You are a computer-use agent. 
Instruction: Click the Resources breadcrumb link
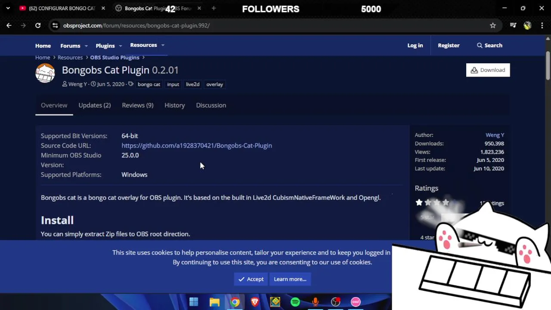[70, 57]
